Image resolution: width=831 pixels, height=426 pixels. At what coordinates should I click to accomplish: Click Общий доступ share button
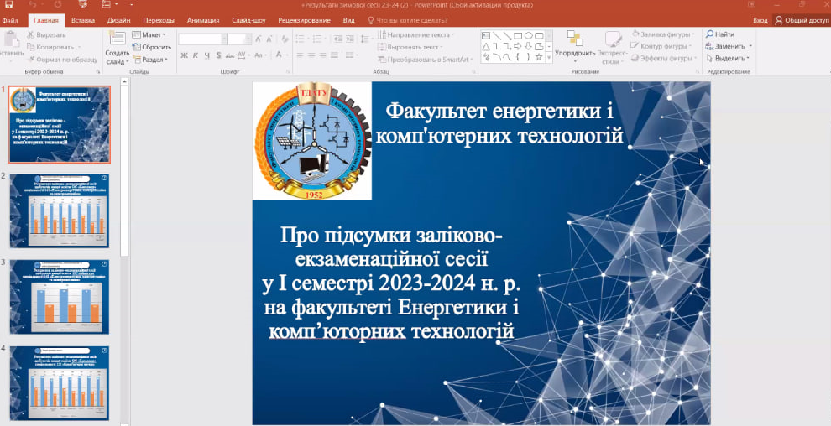click(802, 21)
